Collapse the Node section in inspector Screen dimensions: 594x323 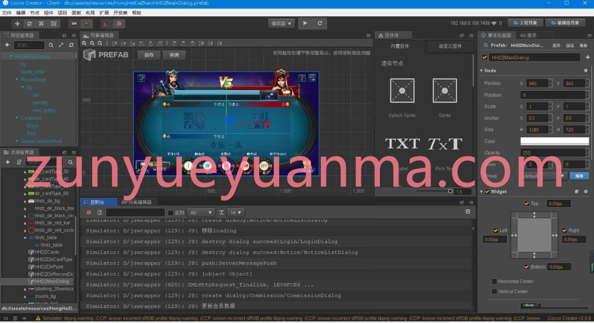coord(481,71)
